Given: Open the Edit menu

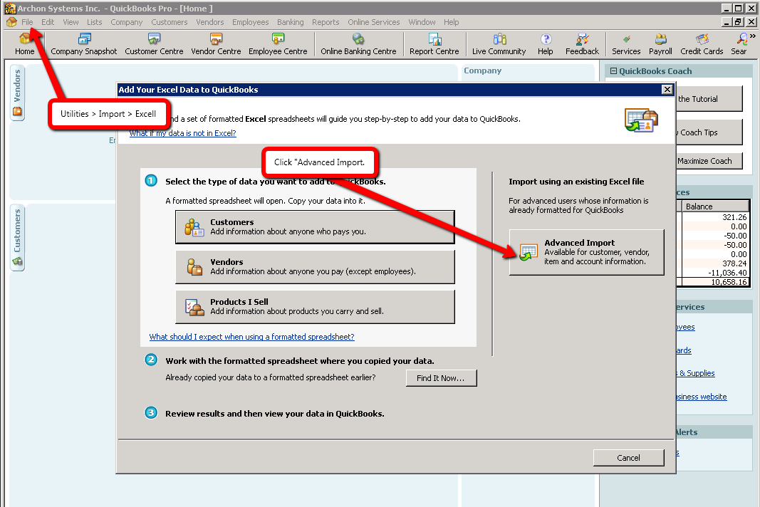Looking at the screenshot, I should (x=48, y=22).
